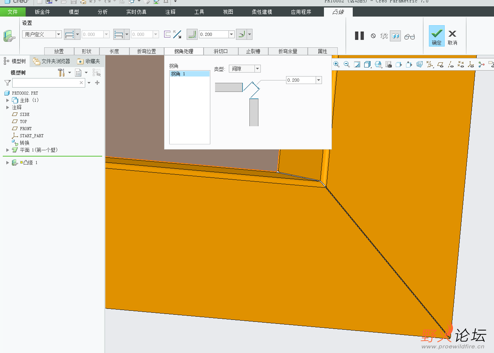Click the Refit view icon

coord(357,64)
